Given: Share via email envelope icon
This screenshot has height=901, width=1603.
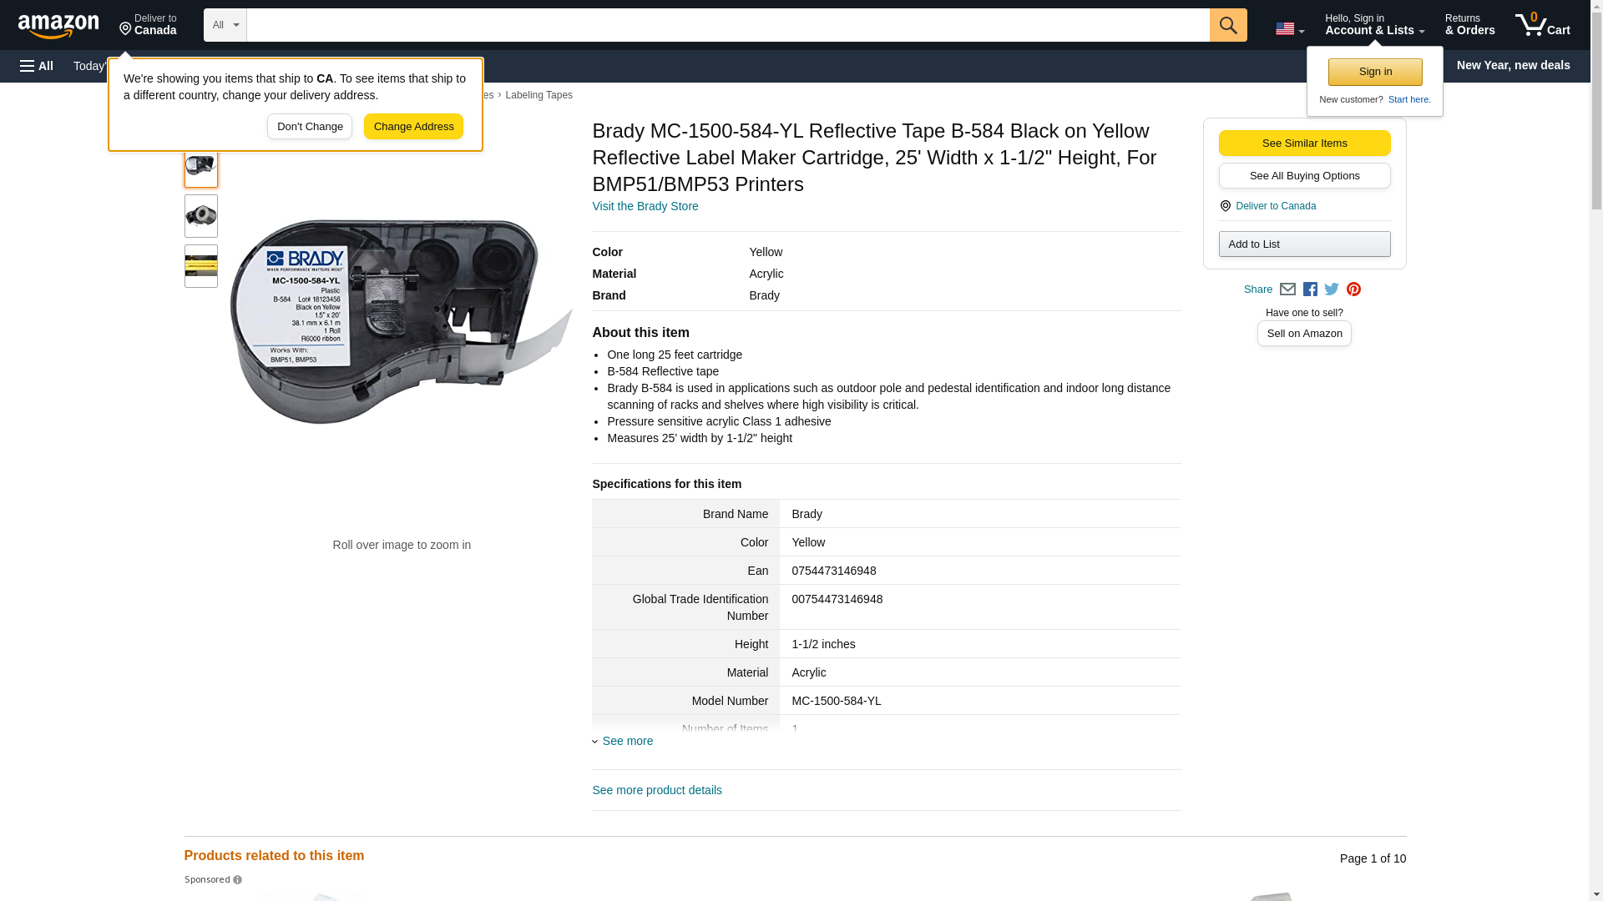Looking at the screenshot, I should coord(1287,289).
